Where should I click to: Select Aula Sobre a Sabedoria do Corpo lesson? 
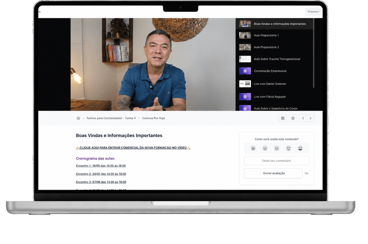point(274,108)
